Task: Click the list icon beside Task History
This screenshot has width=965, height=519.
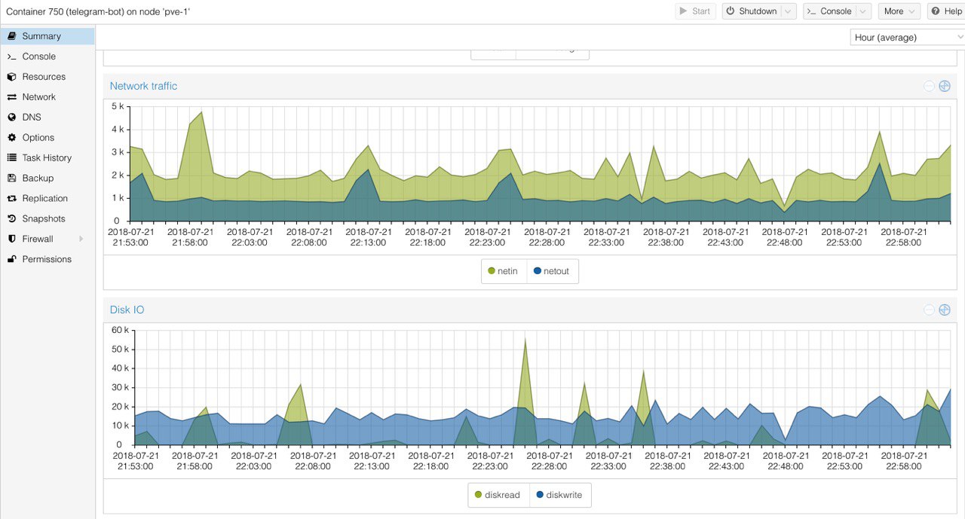Action: (11, 158)
